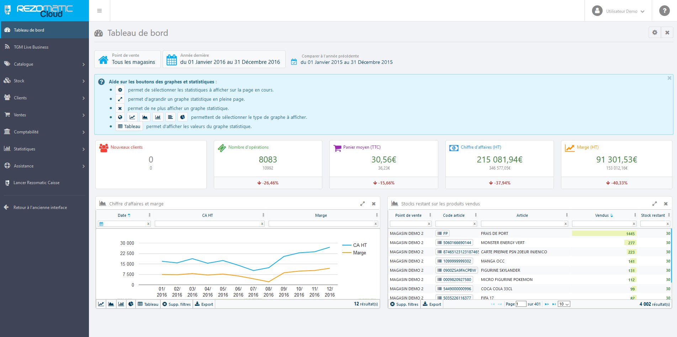677x337 pixels.
Task: Sort stocks table by Vendus column
Action: click(x=604, y=215)
